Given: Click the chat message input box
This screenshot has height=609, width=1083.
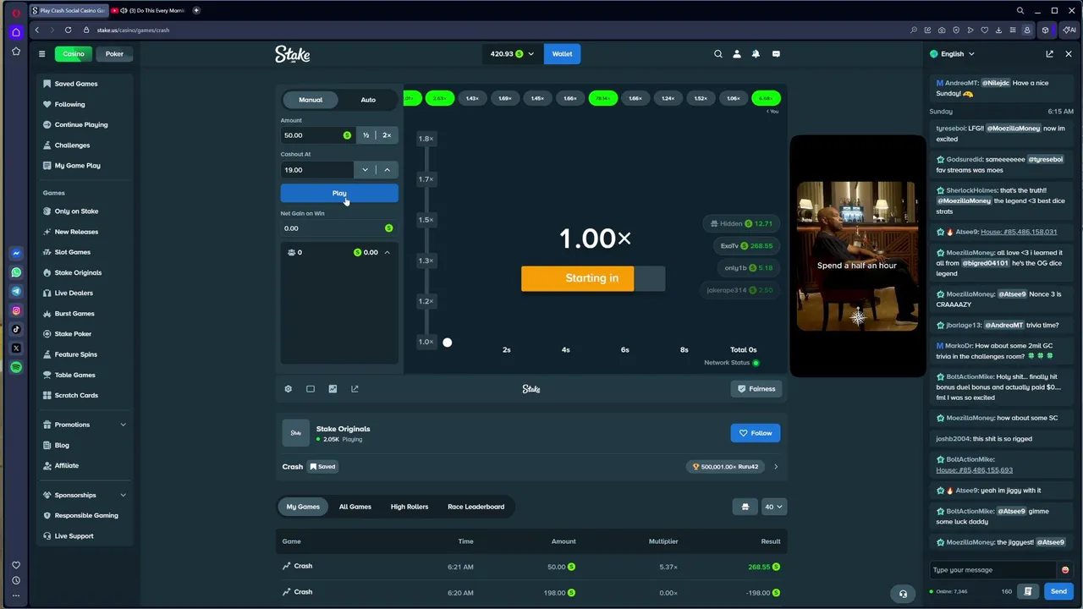Looking at the screenshot, I should (x=993, y=570).
